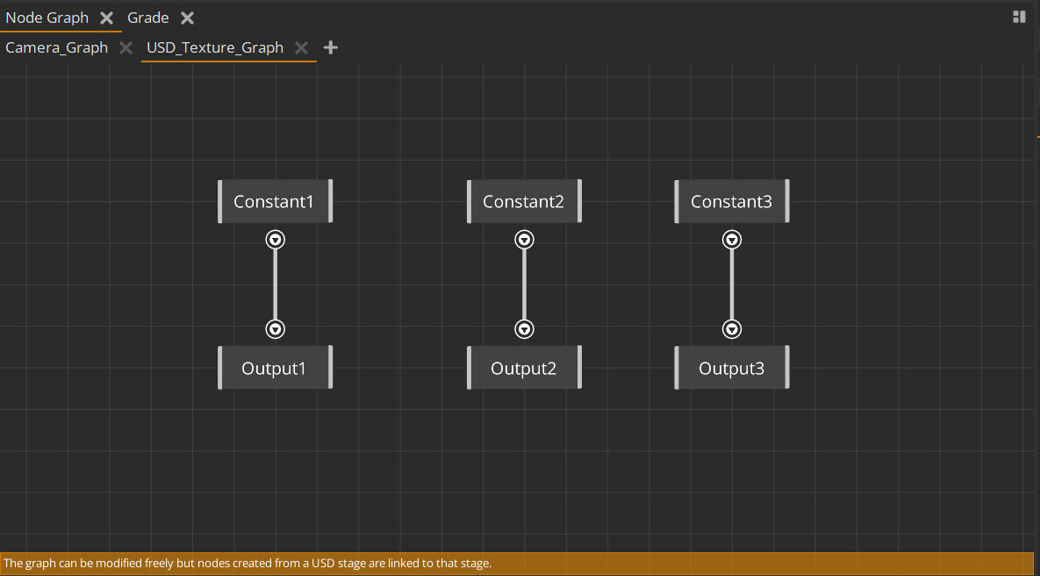
Task: Close the Camera_Graph tab
Action: click(x=126, y=47)
